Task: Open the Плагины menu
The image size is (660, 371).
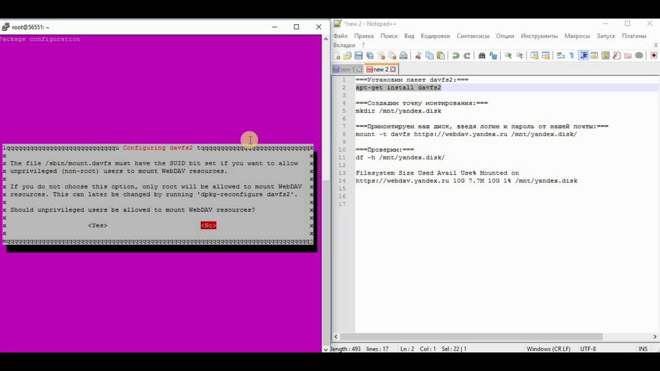Action: point(634,36)
